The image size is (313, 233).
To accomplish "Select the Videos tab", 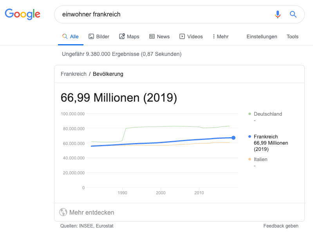I will pos(191,36).
